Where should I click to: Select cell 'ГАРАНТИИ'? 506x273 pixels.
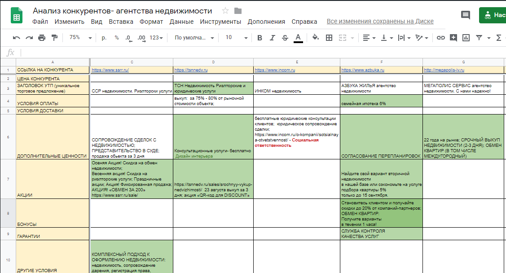tap(53, 233)
